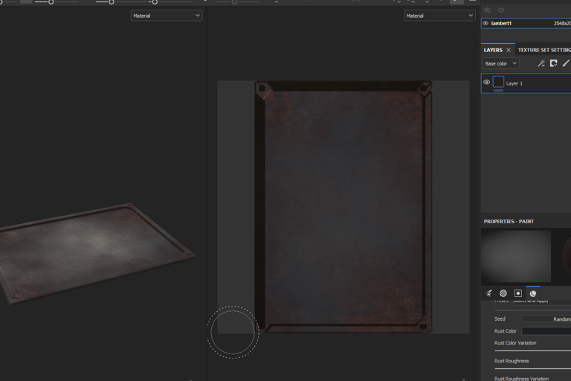Viewport: 571px width, 381px height.
Task: Close the LAYERS tab
Action: click(509, 50)
